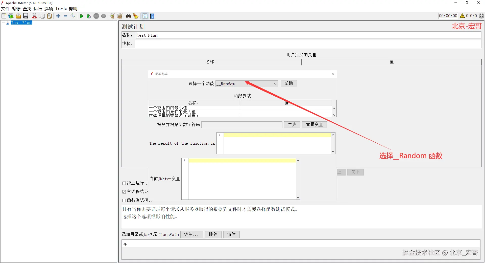The image size is (485, 263).
Task: Click the elapsed time 00:00:00 display
Action: [448, 16]
